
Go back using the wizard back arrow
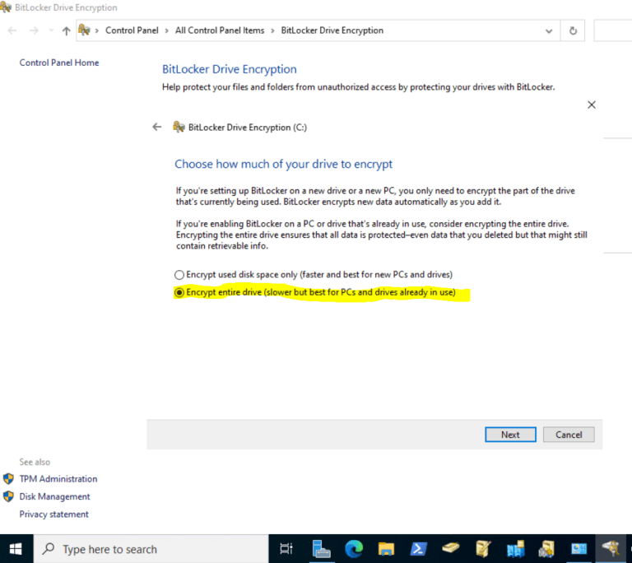click(157, 127)
